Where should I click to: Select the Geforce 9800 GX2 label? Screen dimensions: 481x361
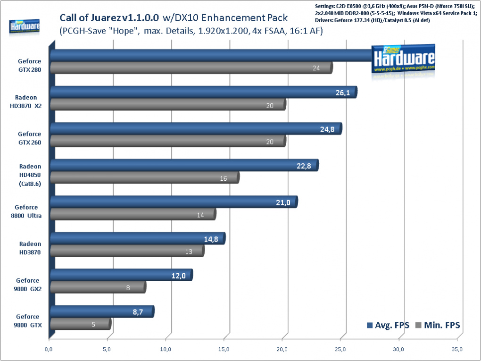[28, 285]
